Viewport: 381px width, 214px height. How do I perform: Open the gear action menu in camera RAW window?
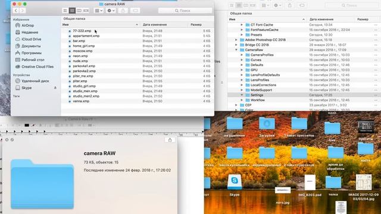tap(111, 11)
